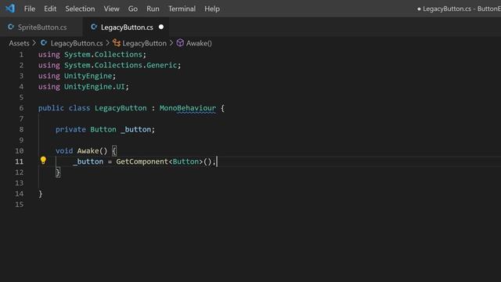Viewport: 501px width, 282px height.
Task: Click line number 15 in gutter
Action: tap(19, 204)
